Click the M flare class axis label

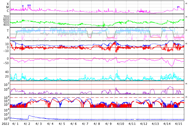pyautogui.click(x=7, y=7)
